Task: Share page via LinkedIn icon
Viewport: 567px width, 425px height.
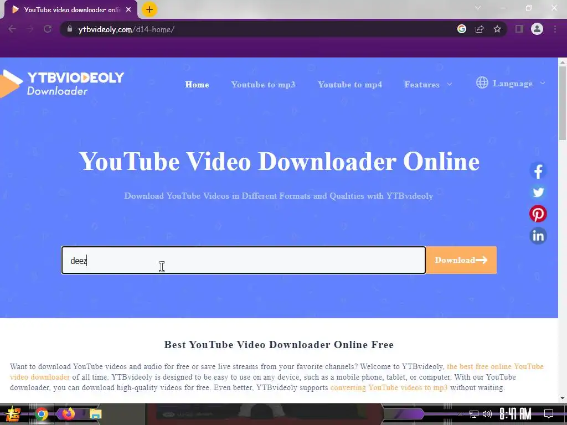Action: 538,236
